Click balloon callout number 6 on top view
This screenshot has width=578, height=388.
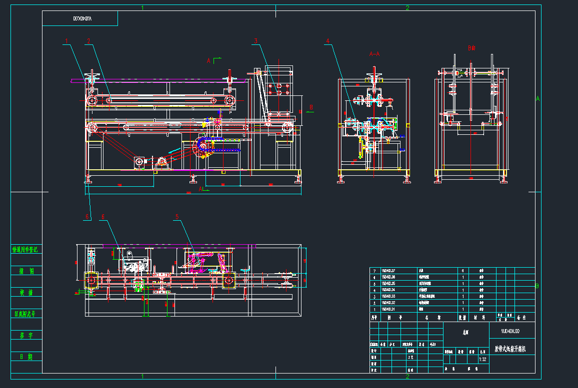103,217
